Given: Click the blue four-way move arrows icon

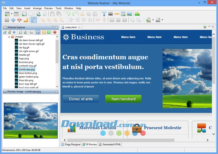Looking at the screenshot, I should (x=13, y=20).
